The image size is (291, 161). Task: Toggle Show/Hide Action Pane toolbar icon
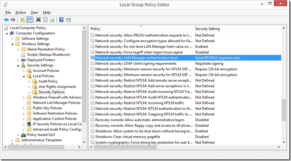point(68,20)
